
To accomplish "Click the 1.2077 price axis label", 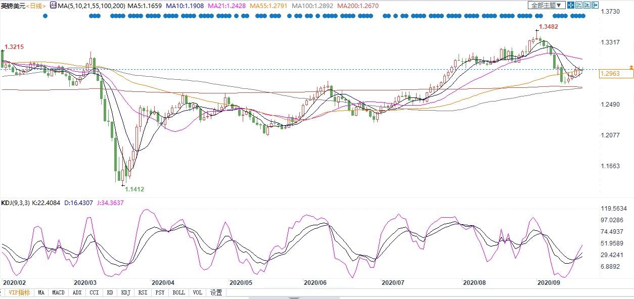I will pyautogui.click(x=610, y=135).
